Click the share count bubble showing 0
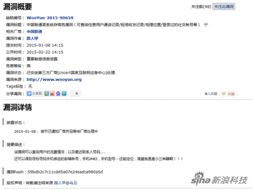Viewport: 253px width, 190px height. (x=75, y=93)
